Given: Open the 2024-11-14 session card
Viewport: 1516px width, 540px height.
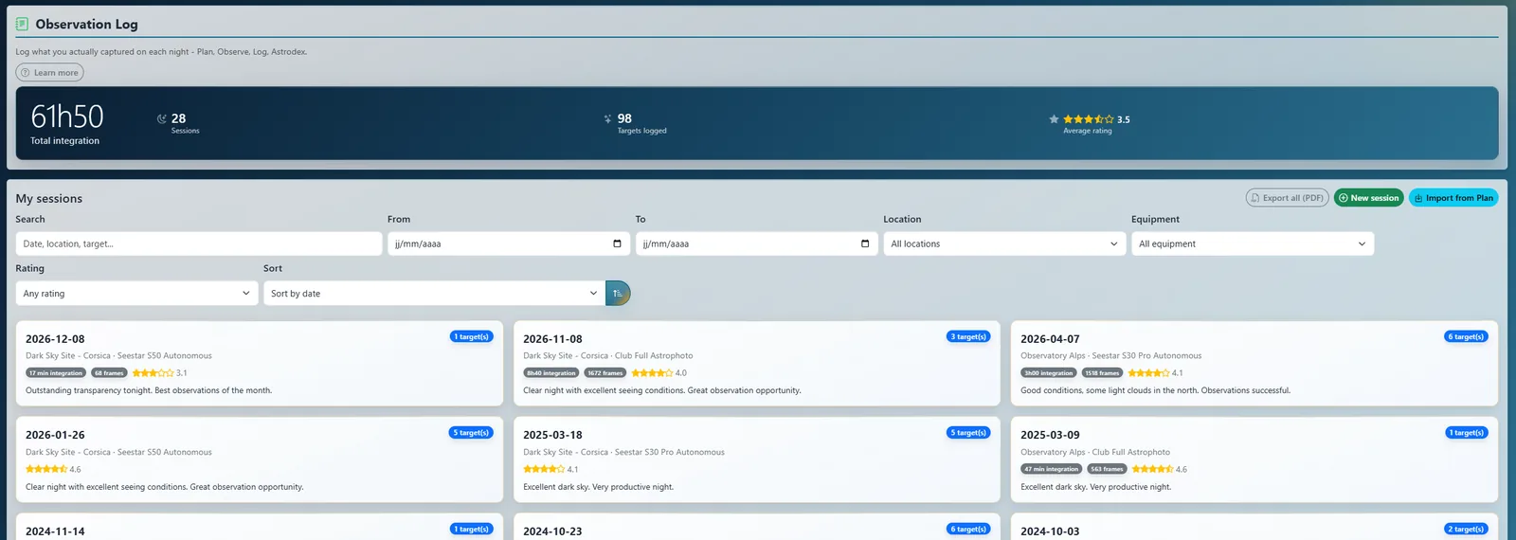Looking at the screenshot, I should (259, 528).
